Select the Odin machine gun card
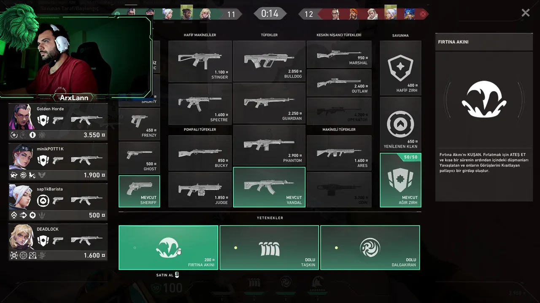The width and height of the screenshot is (540, 303). [x=339, y=189]
